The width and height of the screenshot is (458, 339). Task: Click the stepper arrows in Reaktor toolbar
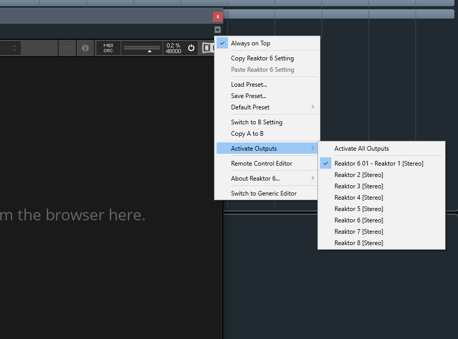point(14,48)
